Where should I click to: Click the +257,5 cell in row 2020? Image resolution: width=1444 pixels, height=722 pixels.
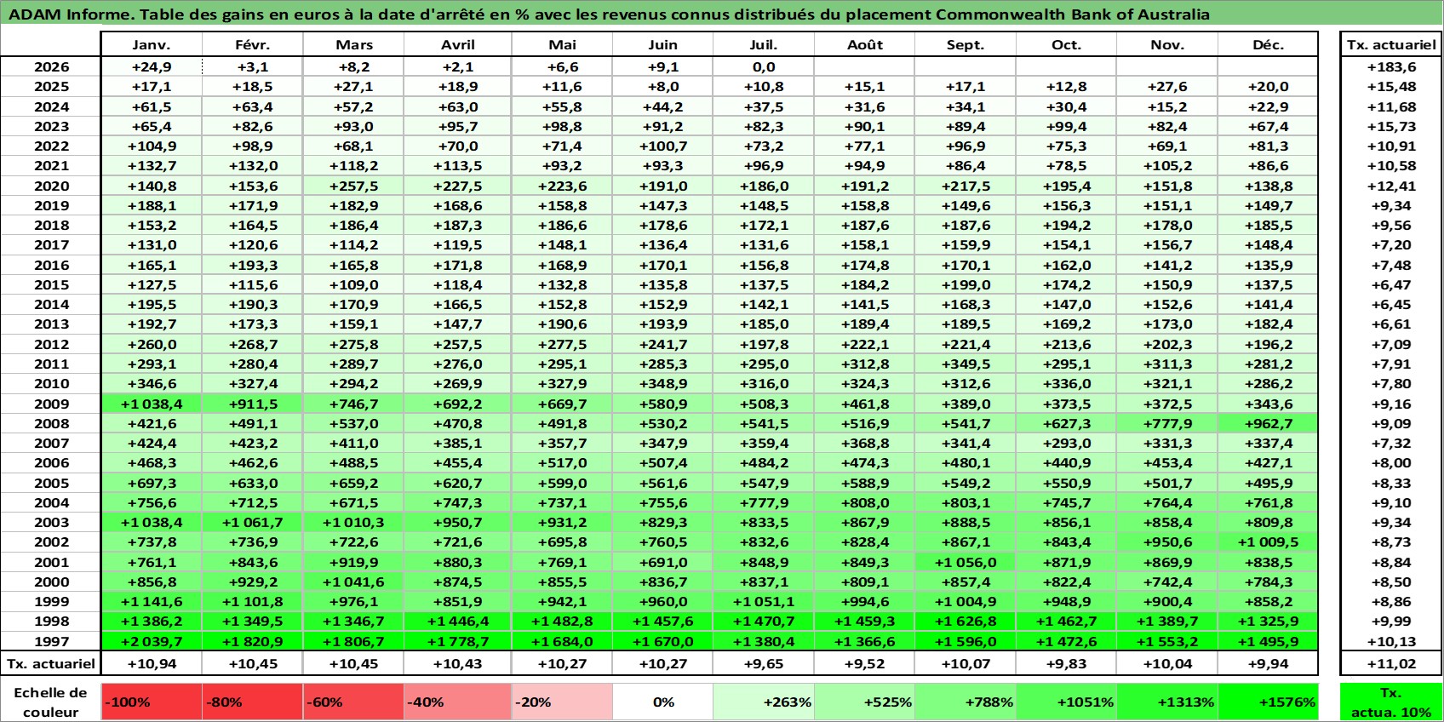pos(353,186)
